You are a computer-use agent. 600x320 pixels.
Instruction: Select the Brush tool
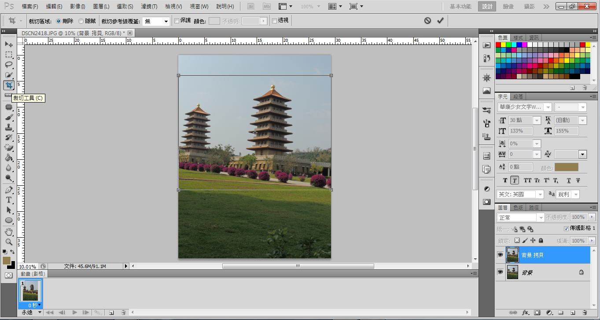point(9,117)
